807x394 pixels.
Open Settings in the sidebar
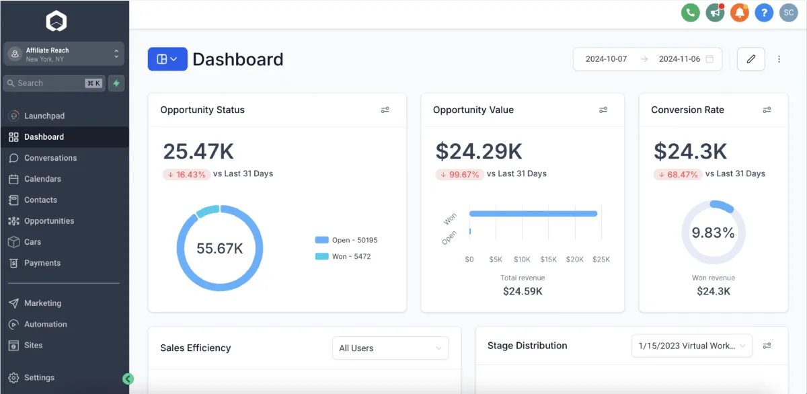pyautogui.click(x=65, y=378)
